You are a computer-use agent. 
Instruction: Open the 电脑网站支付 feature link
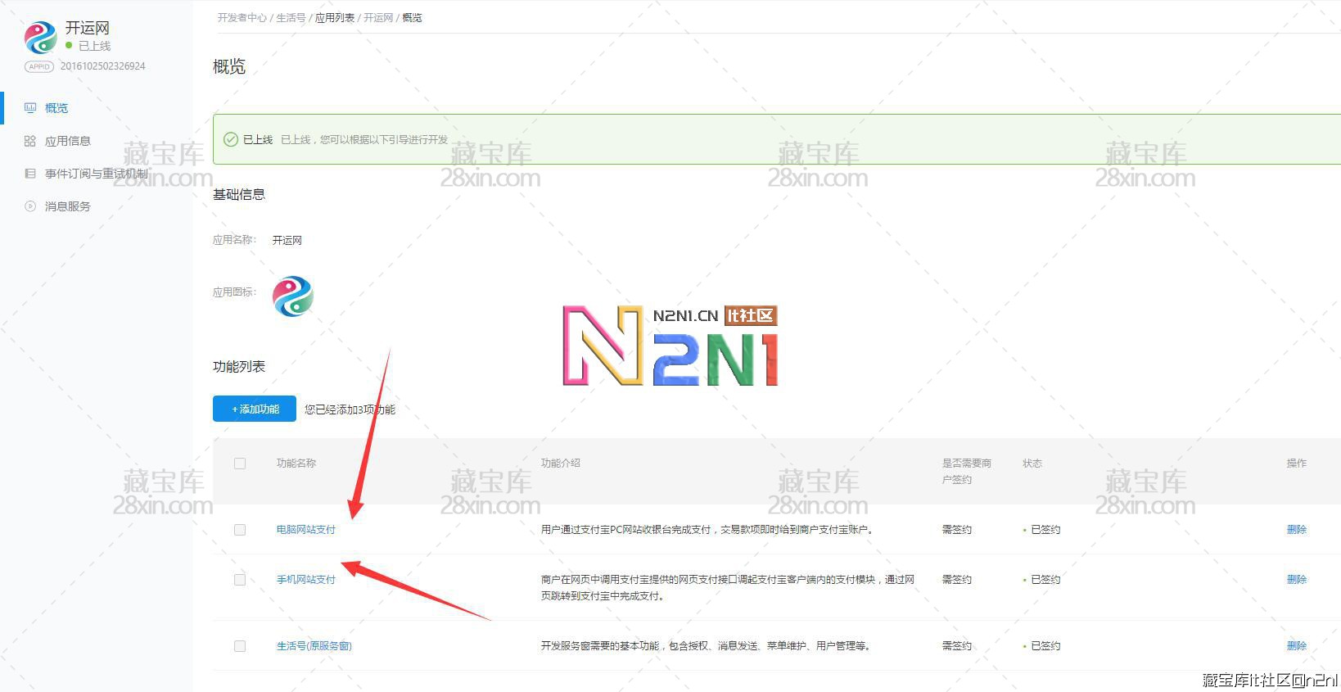pyautogui.click(x=305, y=530)
